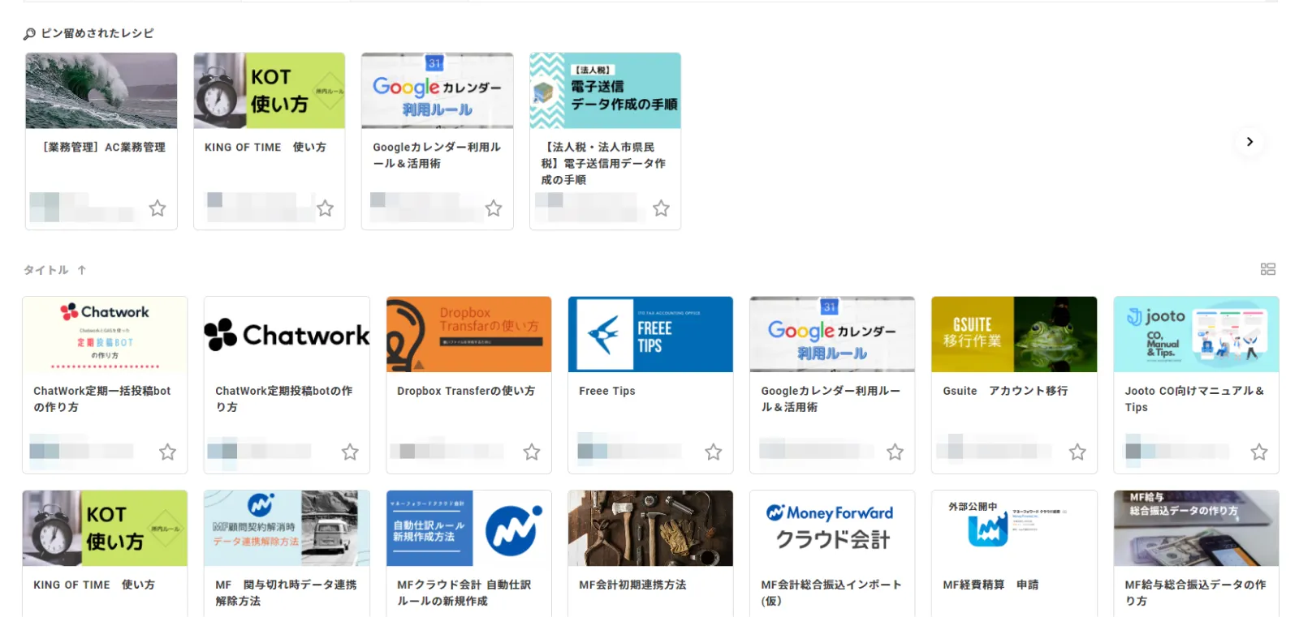Star the ChatWork定期投稿botの作り方 recipe
The height and width of the screenshot is (617, 1299).
pos(350,452)
